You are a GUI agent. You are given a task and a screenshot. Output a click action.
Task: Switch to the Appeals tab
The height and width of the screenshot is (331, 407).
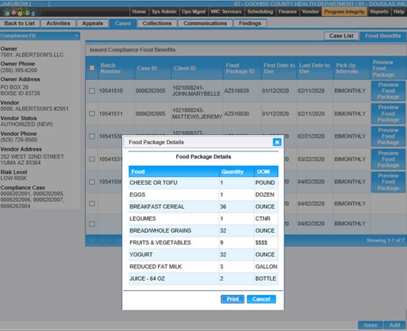pyautogui.click(x=92, y=23)
